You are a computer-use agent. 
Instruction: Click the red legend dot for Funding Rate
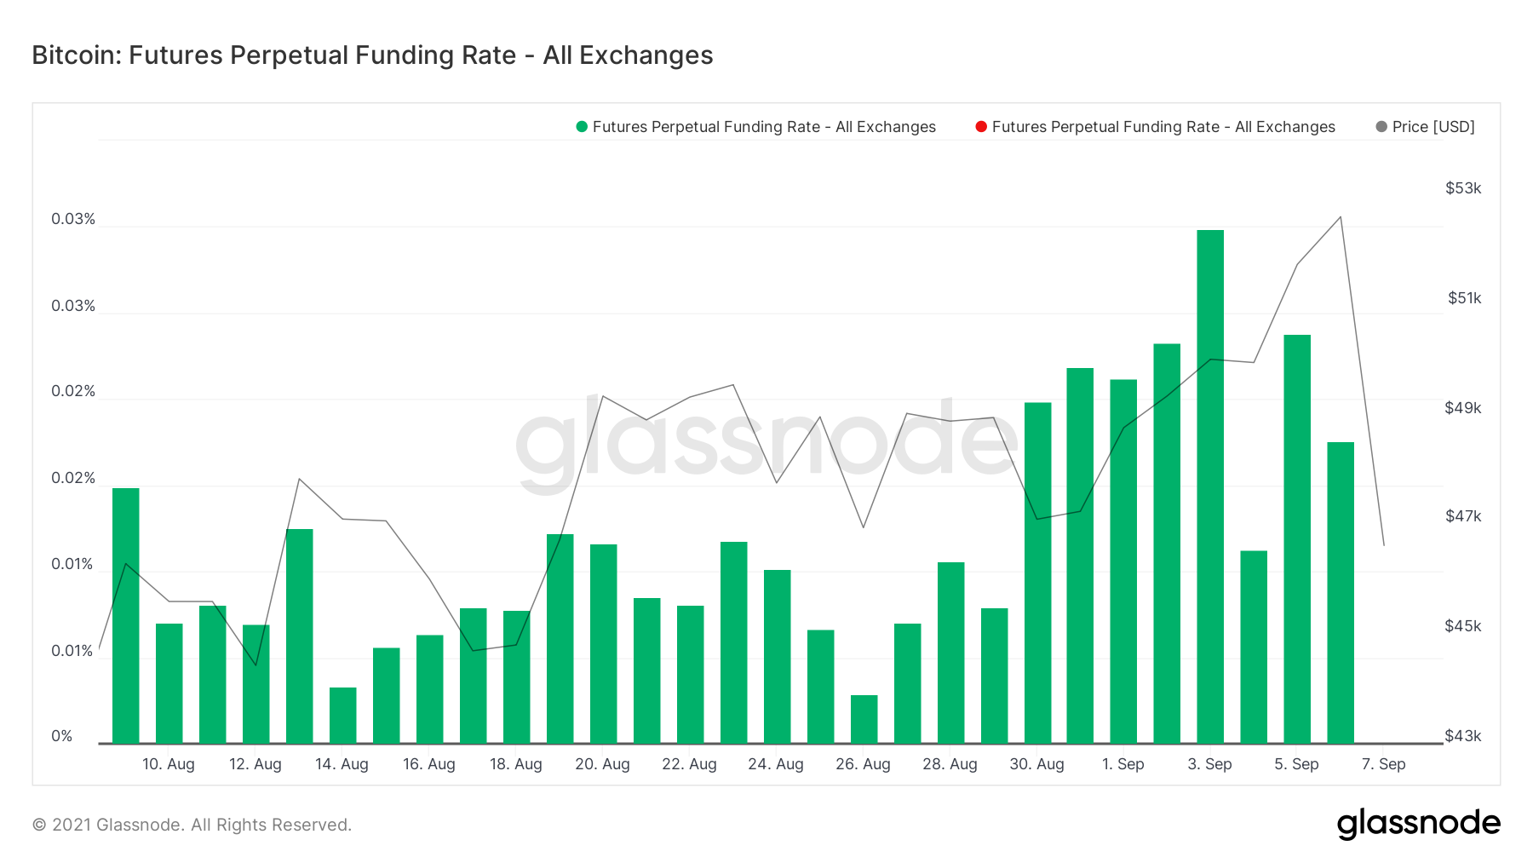981,127
